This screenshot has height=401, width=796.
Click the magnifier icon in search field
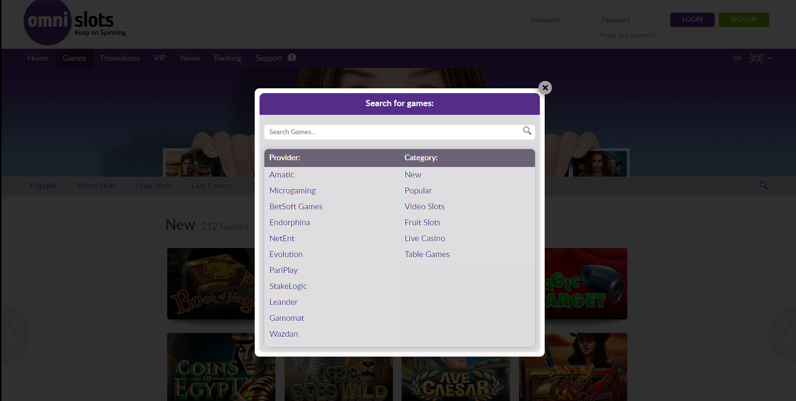(527, 131)
